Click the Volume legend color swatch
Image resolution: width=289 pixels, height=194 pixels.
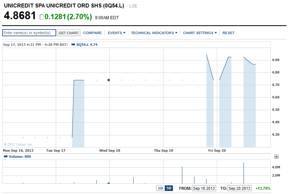click(6, 156)
